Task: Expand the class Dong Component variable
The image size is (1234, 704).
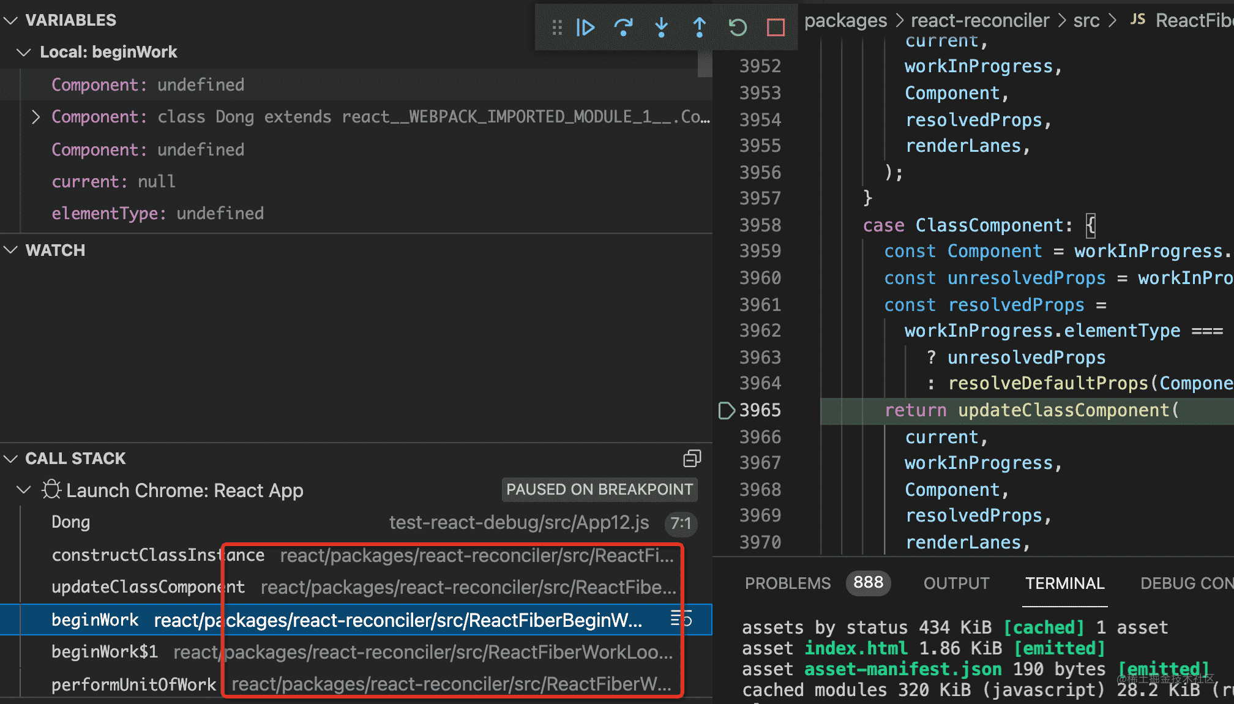Action: tap(36, 117)
